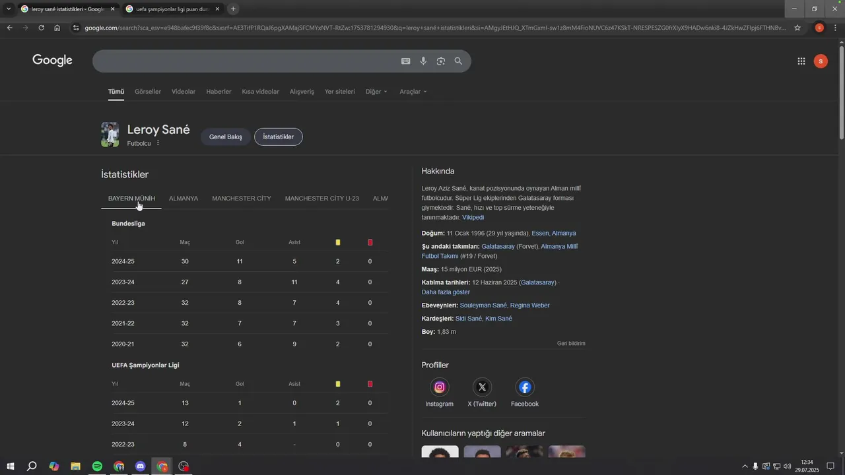Click Leroy Sané's profile thumbnail
The height and width of the screenshot is (475, 845).
click(110, 135)
